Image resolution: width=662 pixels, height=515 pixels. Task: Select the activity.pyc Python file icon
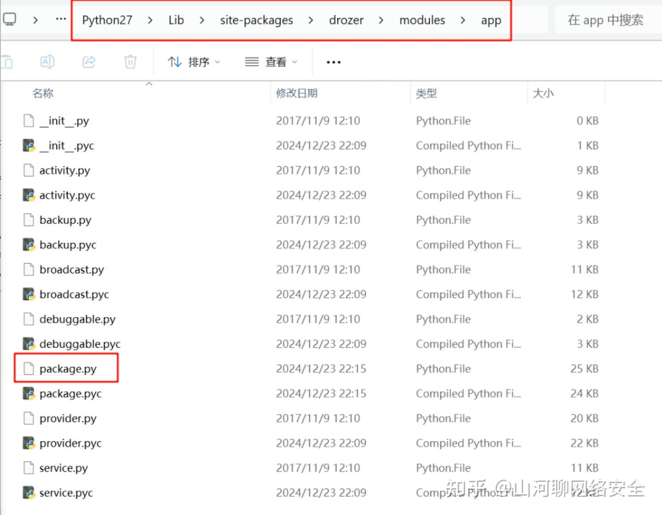(29, 195)
